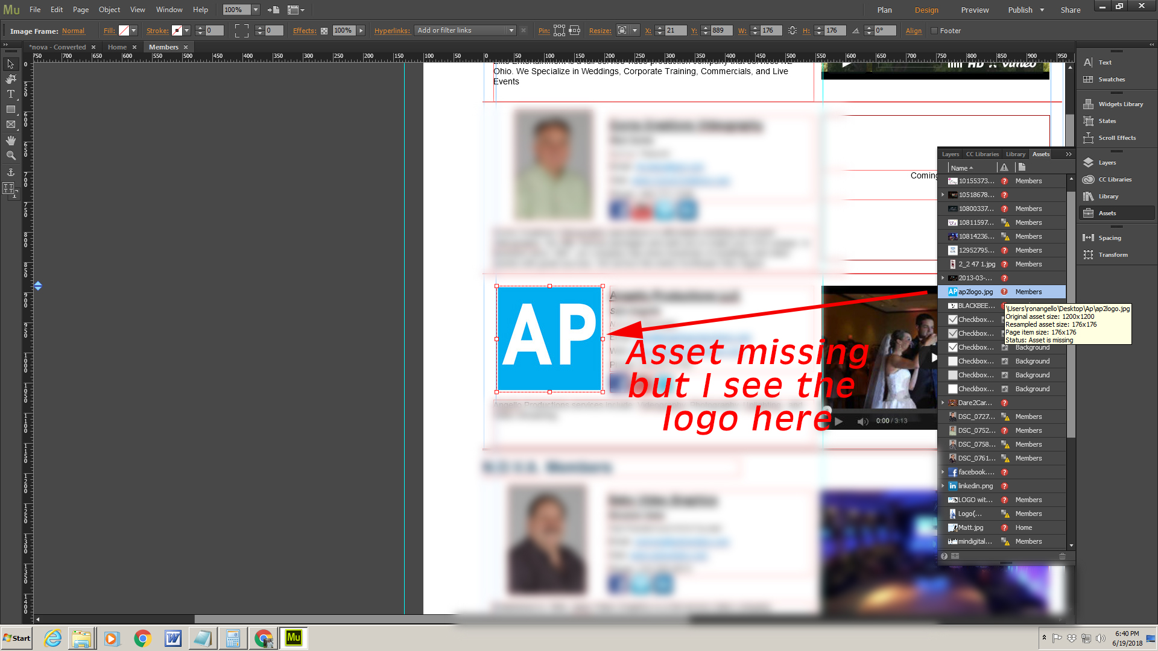
Task: Open Google Chrome from the taskbar
Action: pos(142,638)
